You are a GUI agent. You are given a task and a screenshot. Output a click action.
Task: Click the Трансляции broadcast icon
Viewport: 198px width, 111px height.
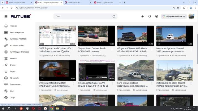click(x=6, y=84)
